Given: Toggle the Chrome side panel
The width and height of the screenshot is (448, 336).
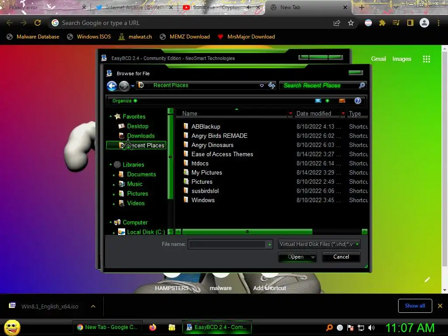Looking at the screenshot, I should pyautogui.click(x=410, y=23).
